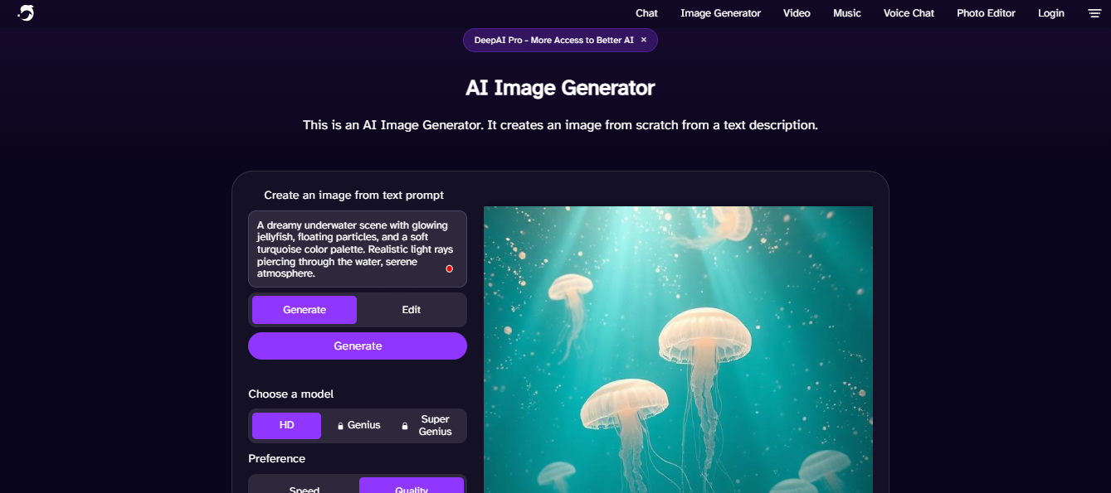Open the Photo Editor page

click(x=986, y=13)
